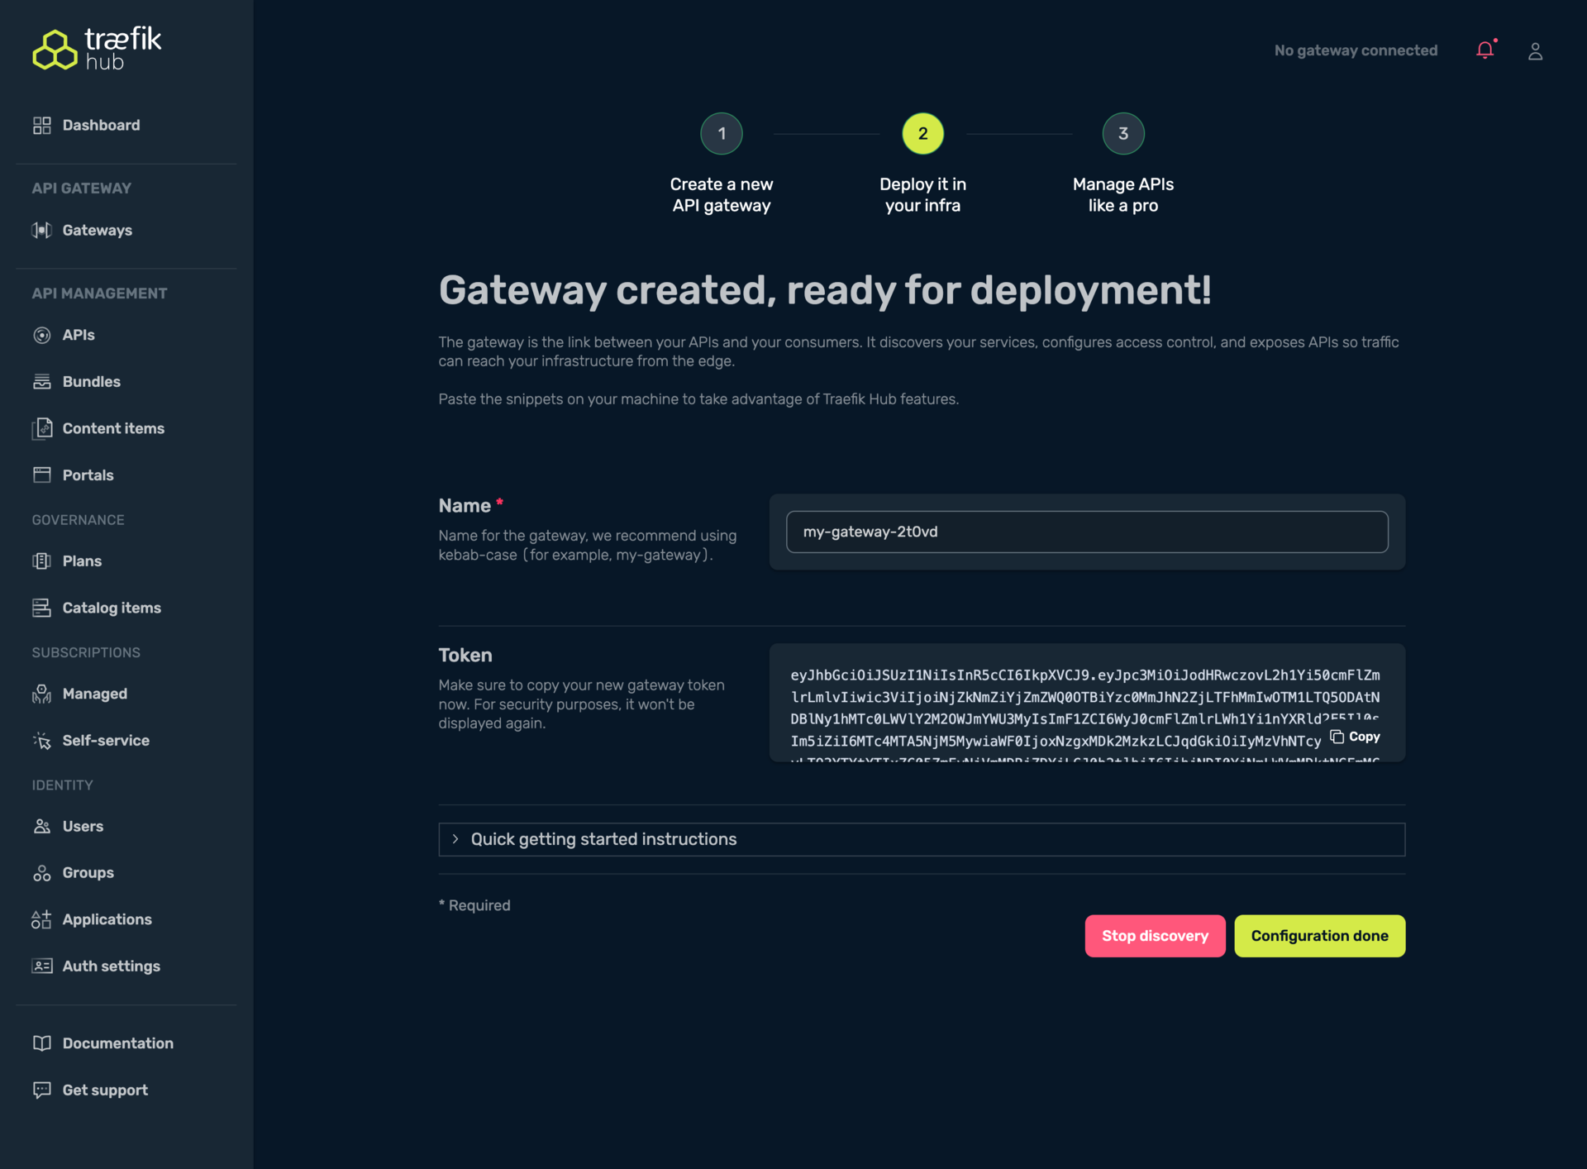Select the Groups icon
This screenshot has height=1169, width=1587.
[42, 872]
